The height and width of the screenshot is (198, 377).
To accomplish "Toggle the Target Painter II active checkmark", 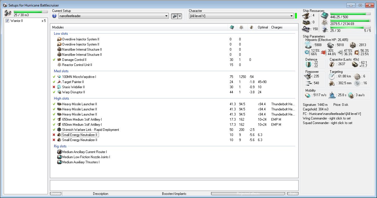I will point(54,82).
